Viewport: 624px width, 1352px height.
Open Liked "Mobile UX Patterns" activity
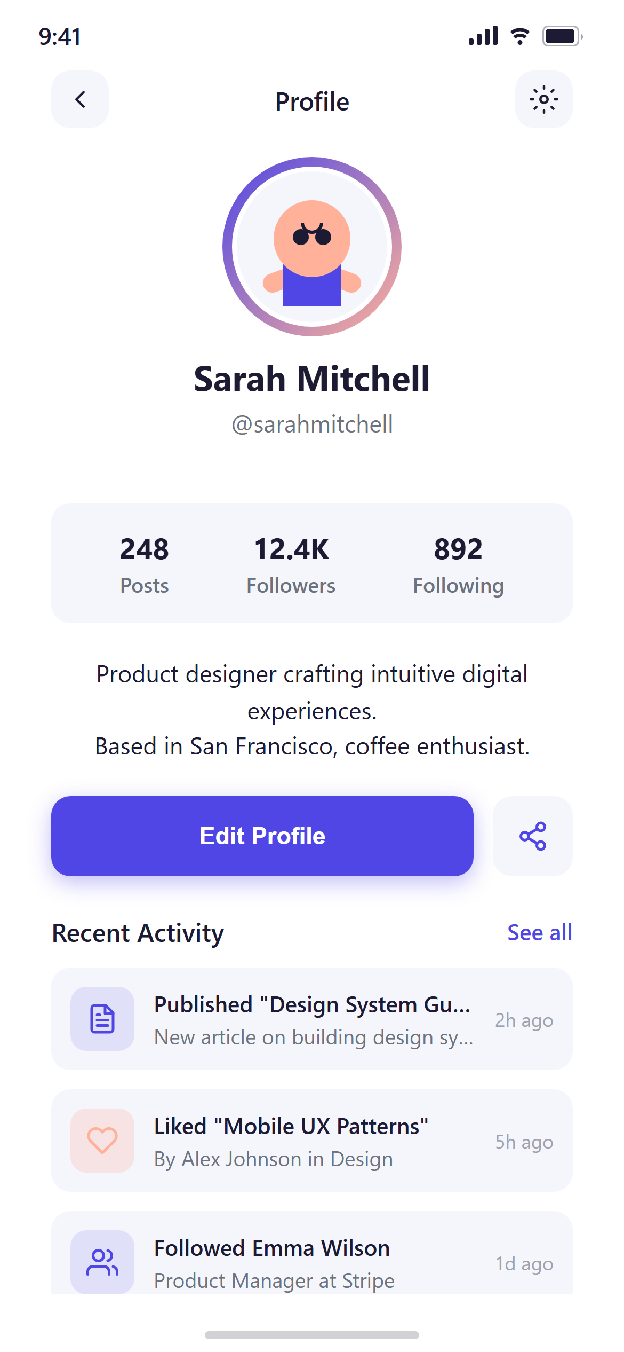tap(312, 1141)
